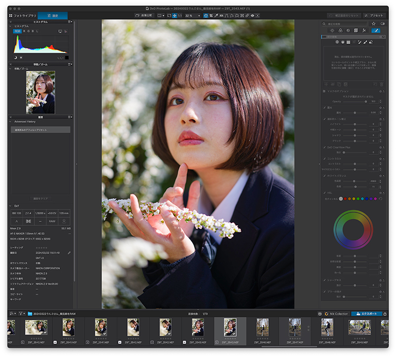Open the zoom percentage dropdown
Image resolution: width=396 pixels, height=357 pixels.
click(193, 16)
